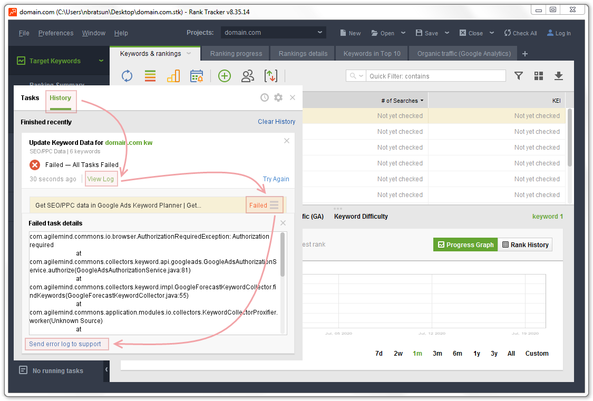Click the clock schedule icon in Tasks panel
The height and width of the screenshot is (401, 593).
[x=265, y=97]
